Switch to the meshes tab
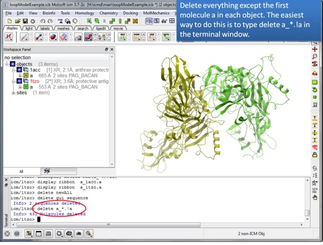Image resolution: width=323 pixels, height=245 pixels. (x=64, y=28)
